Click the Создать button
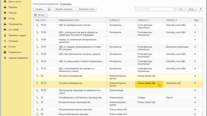207x116 pixels. point(39,9)
